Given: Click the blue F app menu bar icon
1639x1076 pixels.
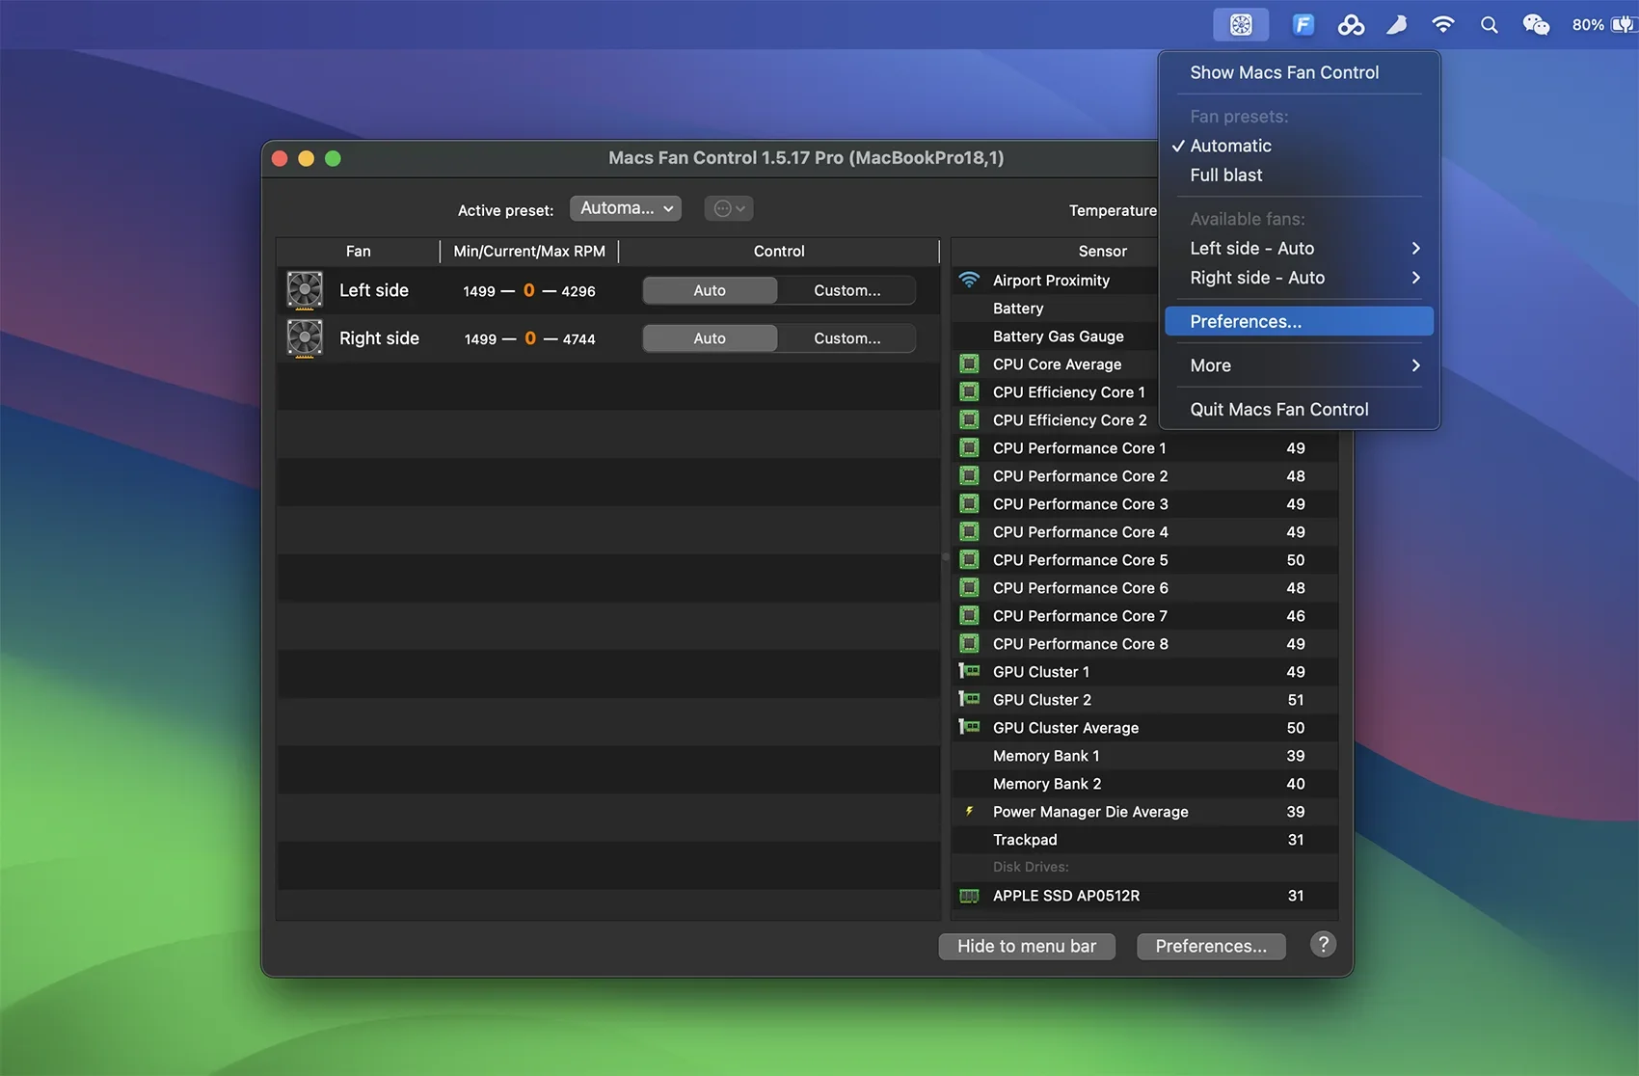Looking at the screenshot, I should pyautogui.click(x=1303, y=25).
